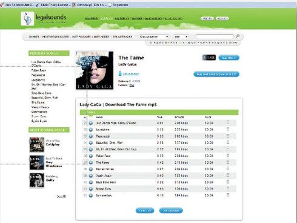Click buy and send album as gift button
Image resolution: width=297 pixels, height=223 pixels.
click(216, 74)
